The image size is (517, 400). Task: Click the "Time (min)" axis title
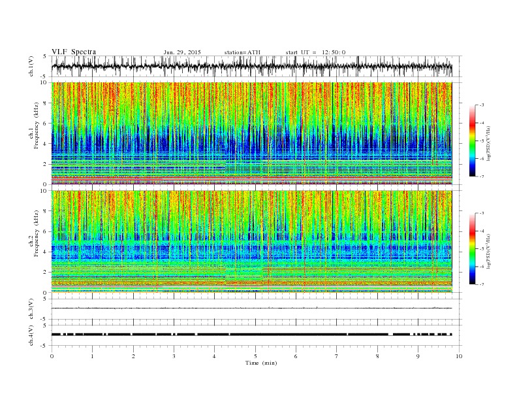point(261,363)
